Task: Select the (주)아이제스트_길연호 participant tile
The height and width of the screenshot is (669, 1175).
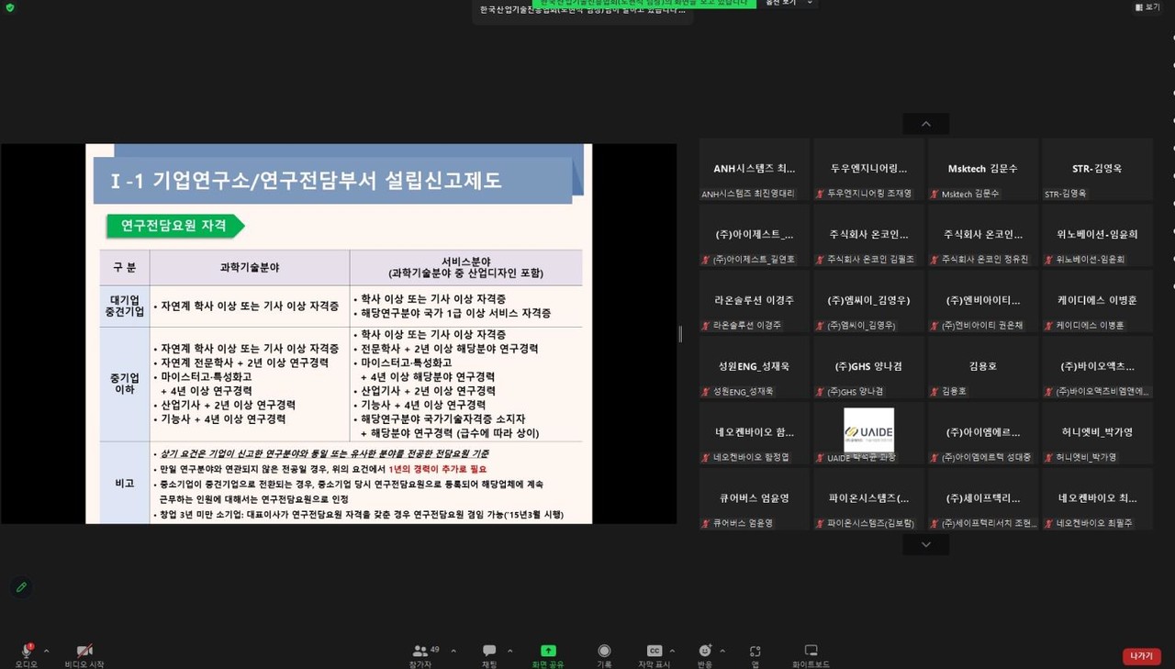Action: point(755,236)
